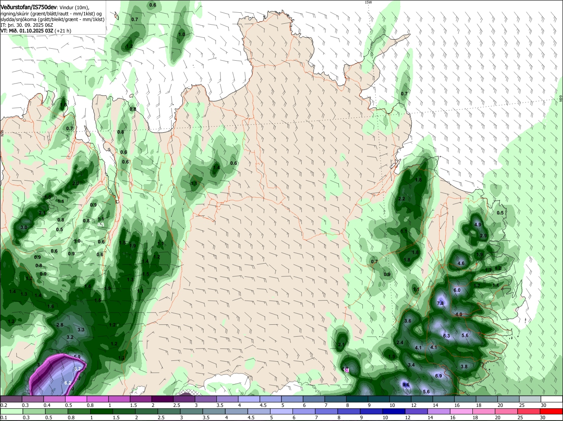Click the precipitation value 2.0 on the map
Image resolution: width=563 pixels, height=421 pixels.
click(76, 183)
